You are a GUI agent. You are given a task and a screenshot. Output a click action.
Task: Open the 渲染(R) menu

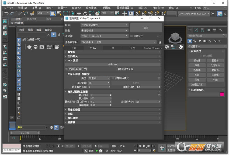point(143,8)
